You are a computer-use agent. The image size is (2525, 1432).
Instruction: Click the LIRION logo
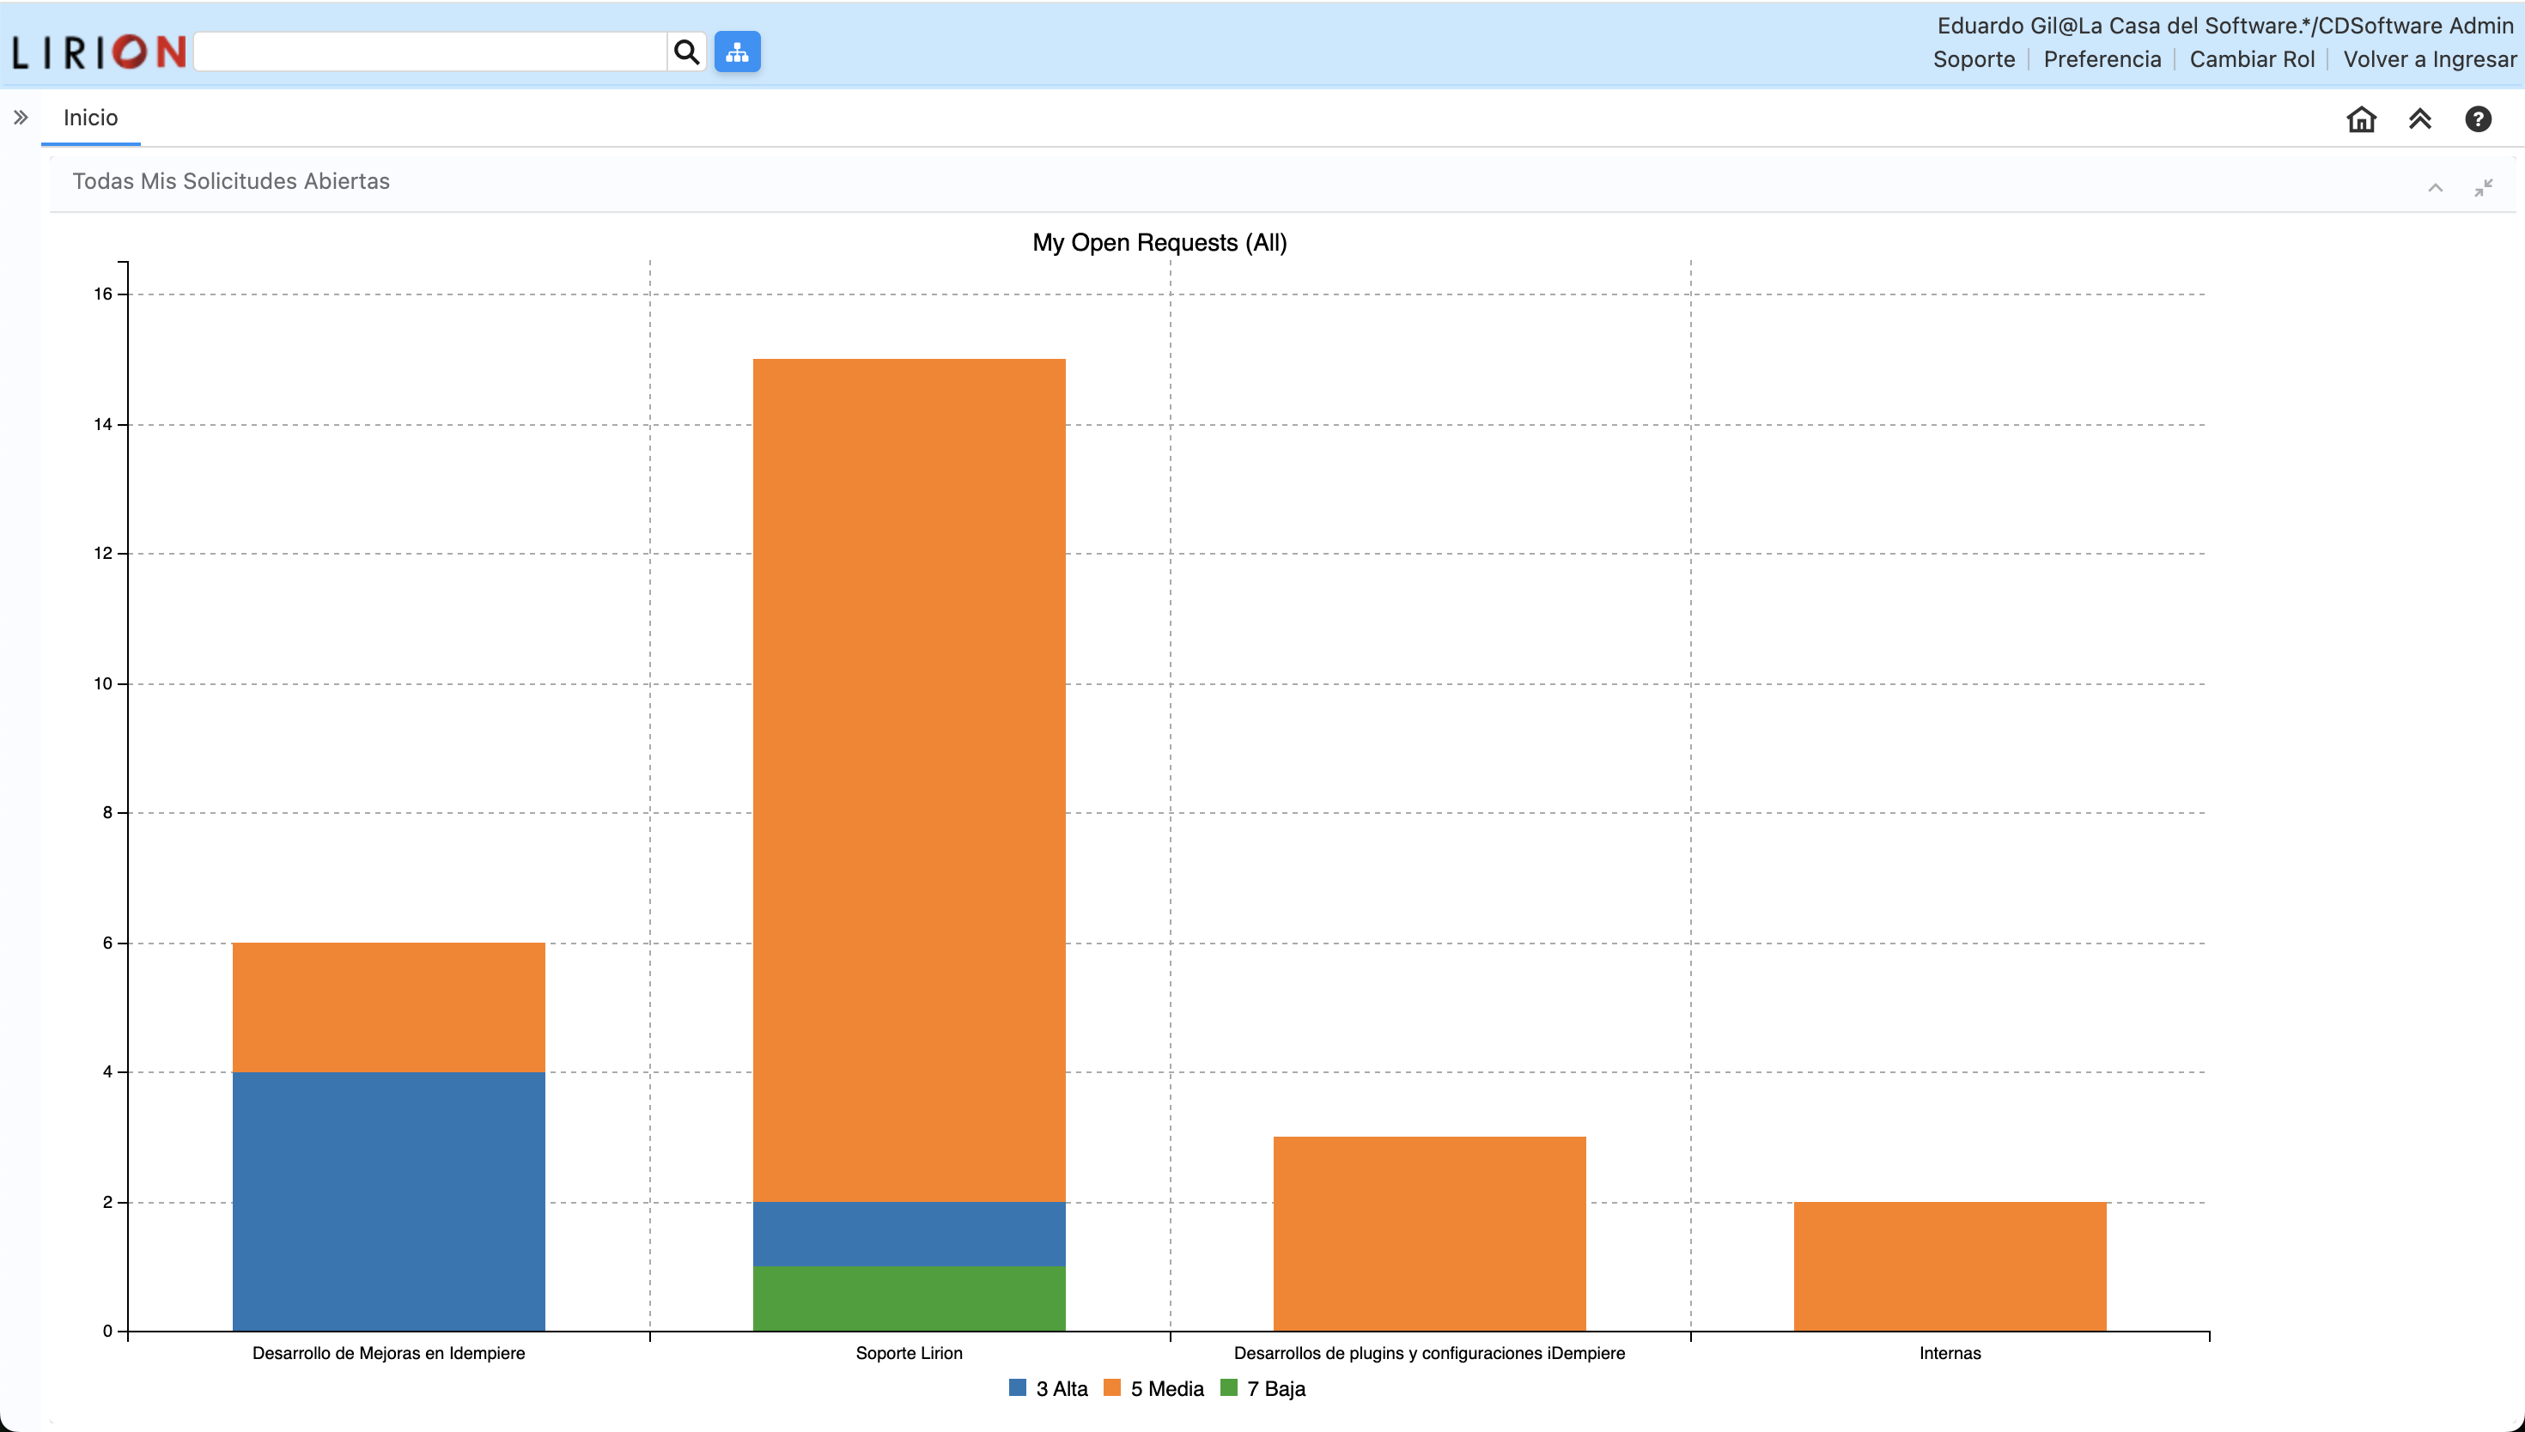[99, 52]
